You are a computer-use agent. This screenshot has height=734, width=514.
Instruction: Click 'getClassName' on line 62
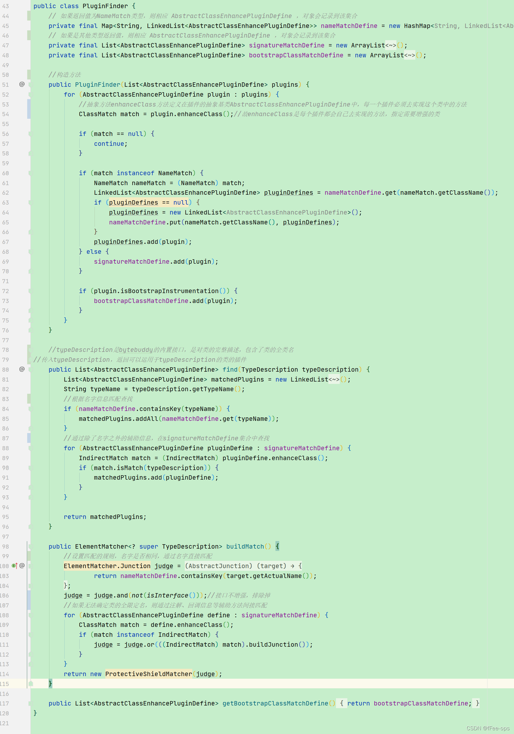460,193
